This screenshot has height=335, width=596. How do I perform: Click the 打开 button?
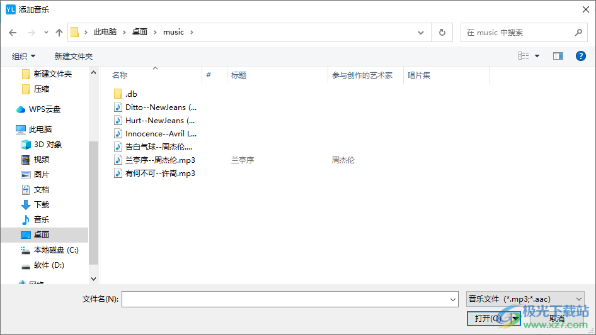488,318
